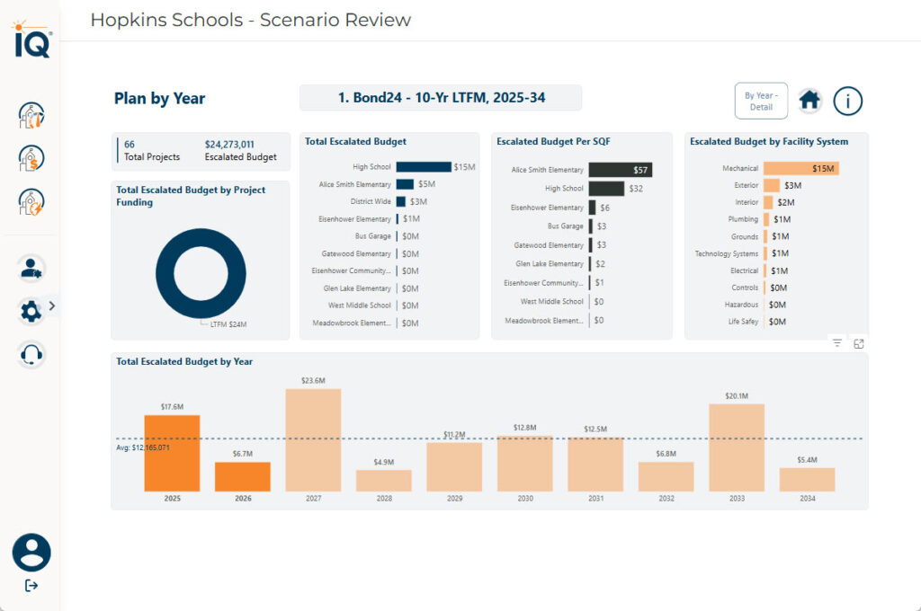Click the Technology Systems label
Image resolution: width=921 pixels, height=611 pixels.
point(727,253)
